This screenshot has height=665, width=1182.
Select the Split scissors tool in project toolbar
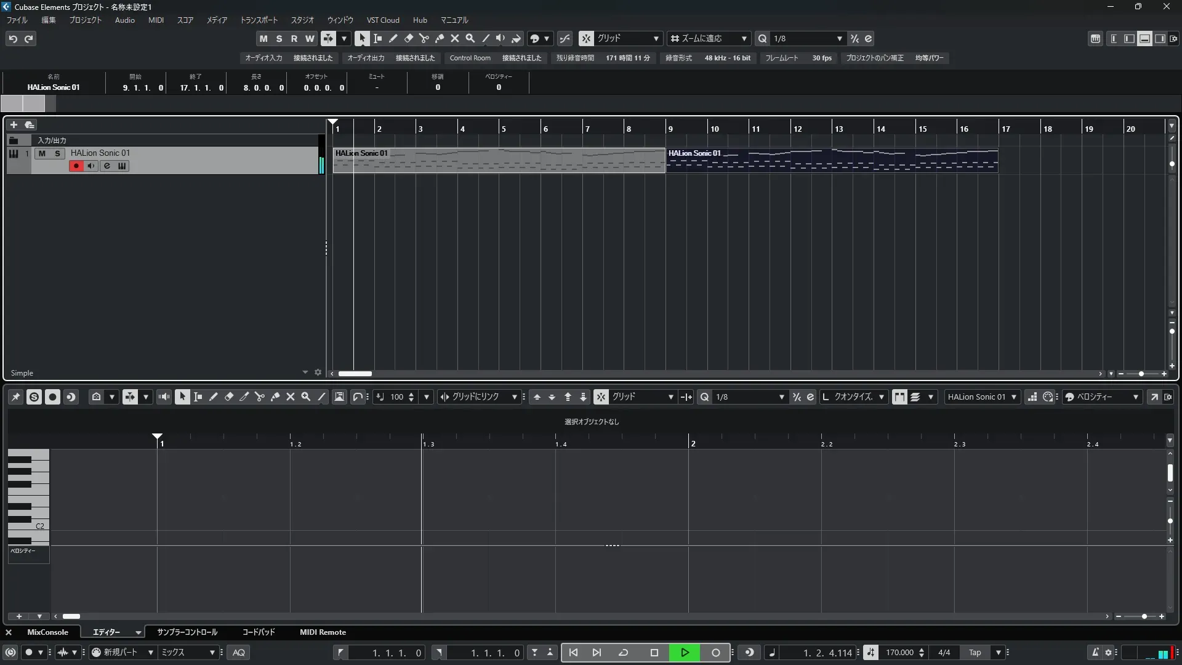coord(424,38)
